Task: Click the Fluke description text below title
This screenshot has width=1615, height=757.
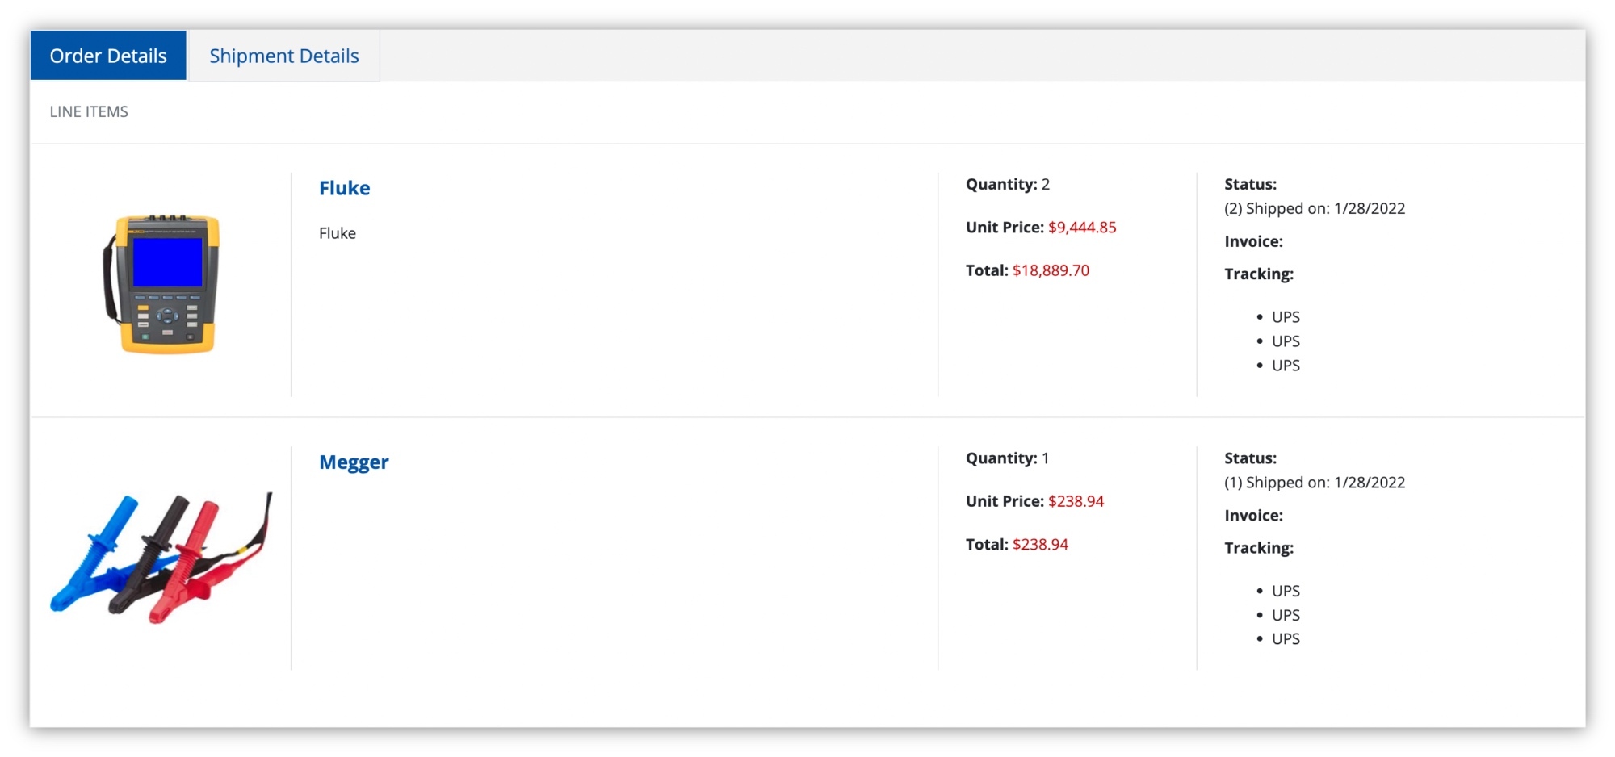Action: pyautogui.click(x=337, y=233)
